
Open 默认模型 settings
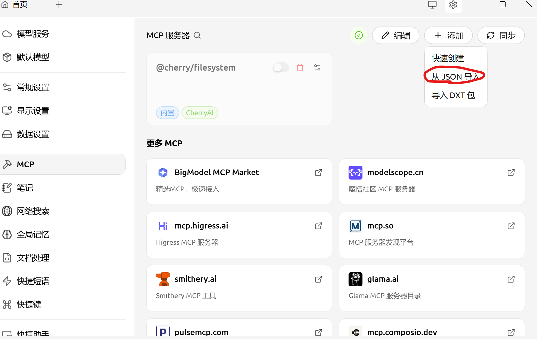(63, 57)
